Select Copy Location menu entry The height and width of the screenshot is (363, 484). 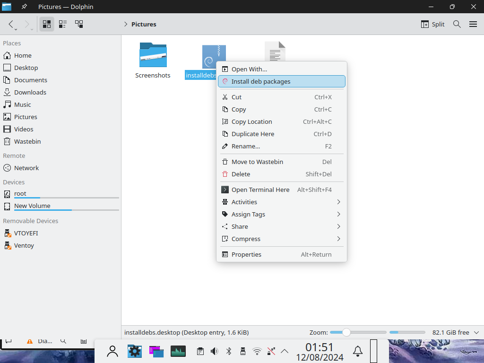click(282, 121)
